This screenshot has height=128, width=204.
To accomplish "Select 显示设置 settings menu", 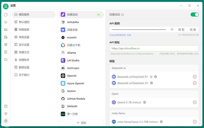I will pyautogui.click(x=34, y=45).
